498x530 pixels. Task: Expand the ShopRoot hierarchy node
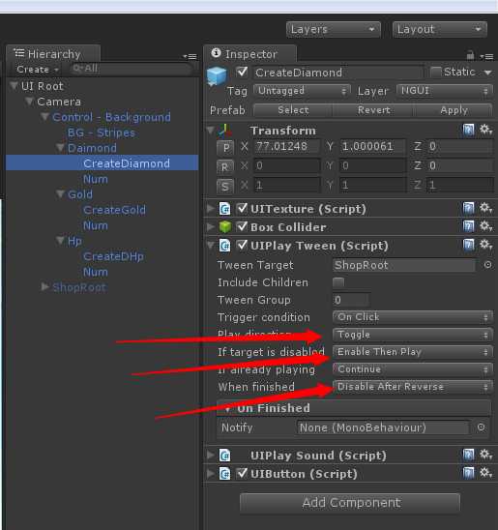44,287
